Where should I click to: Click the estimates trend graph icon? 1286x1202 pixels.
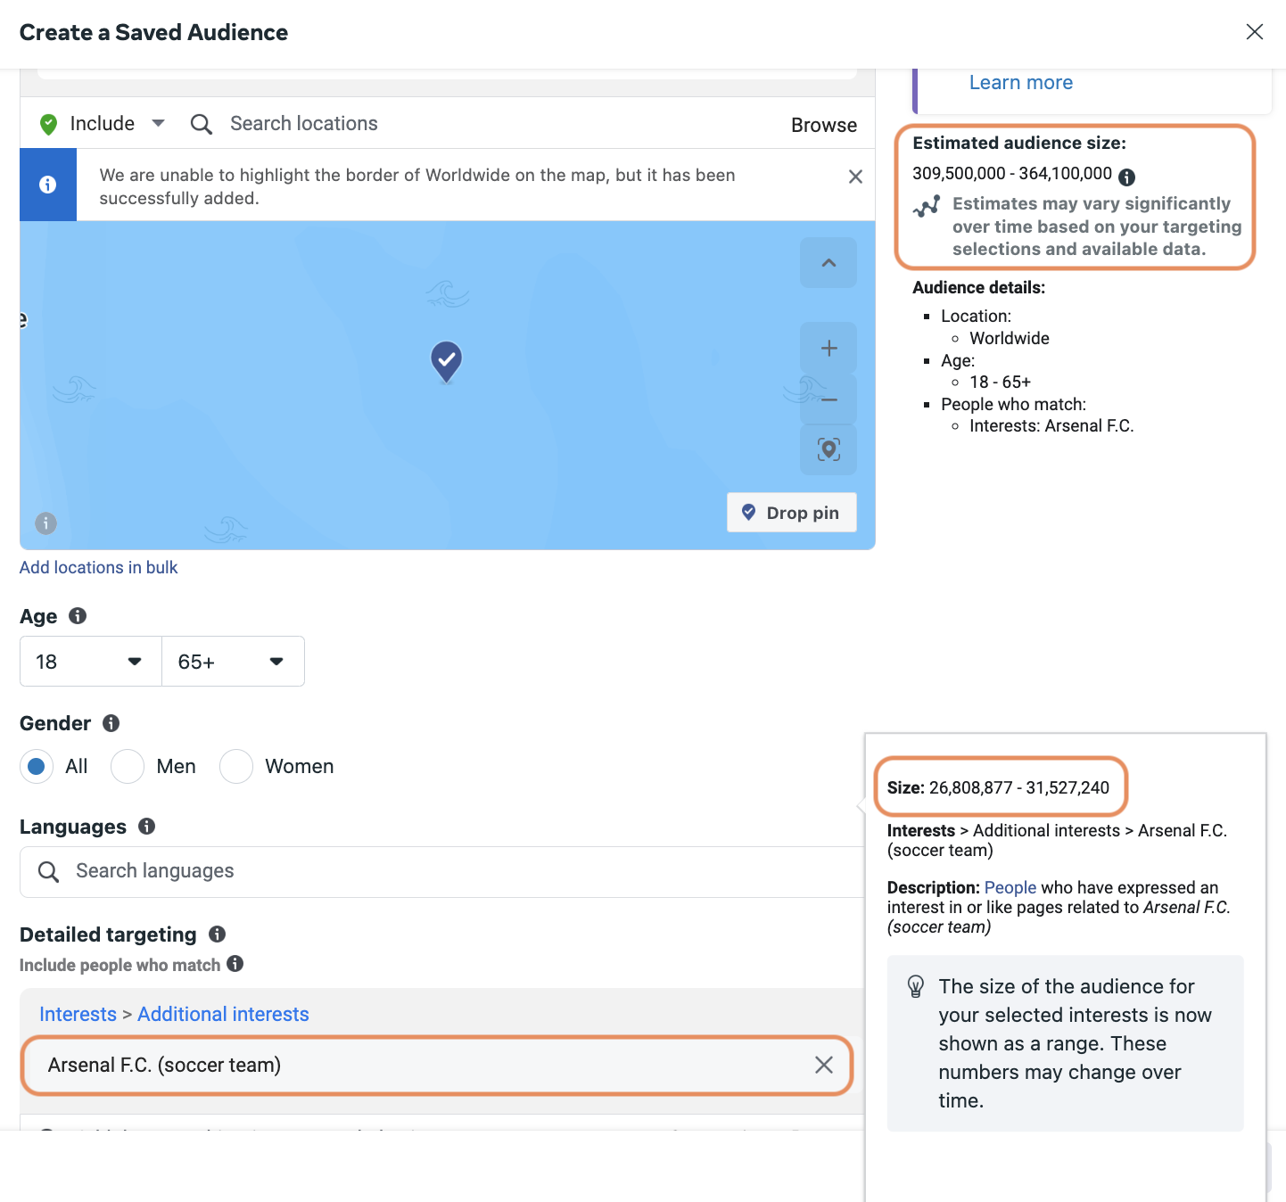tap(927, 206)
